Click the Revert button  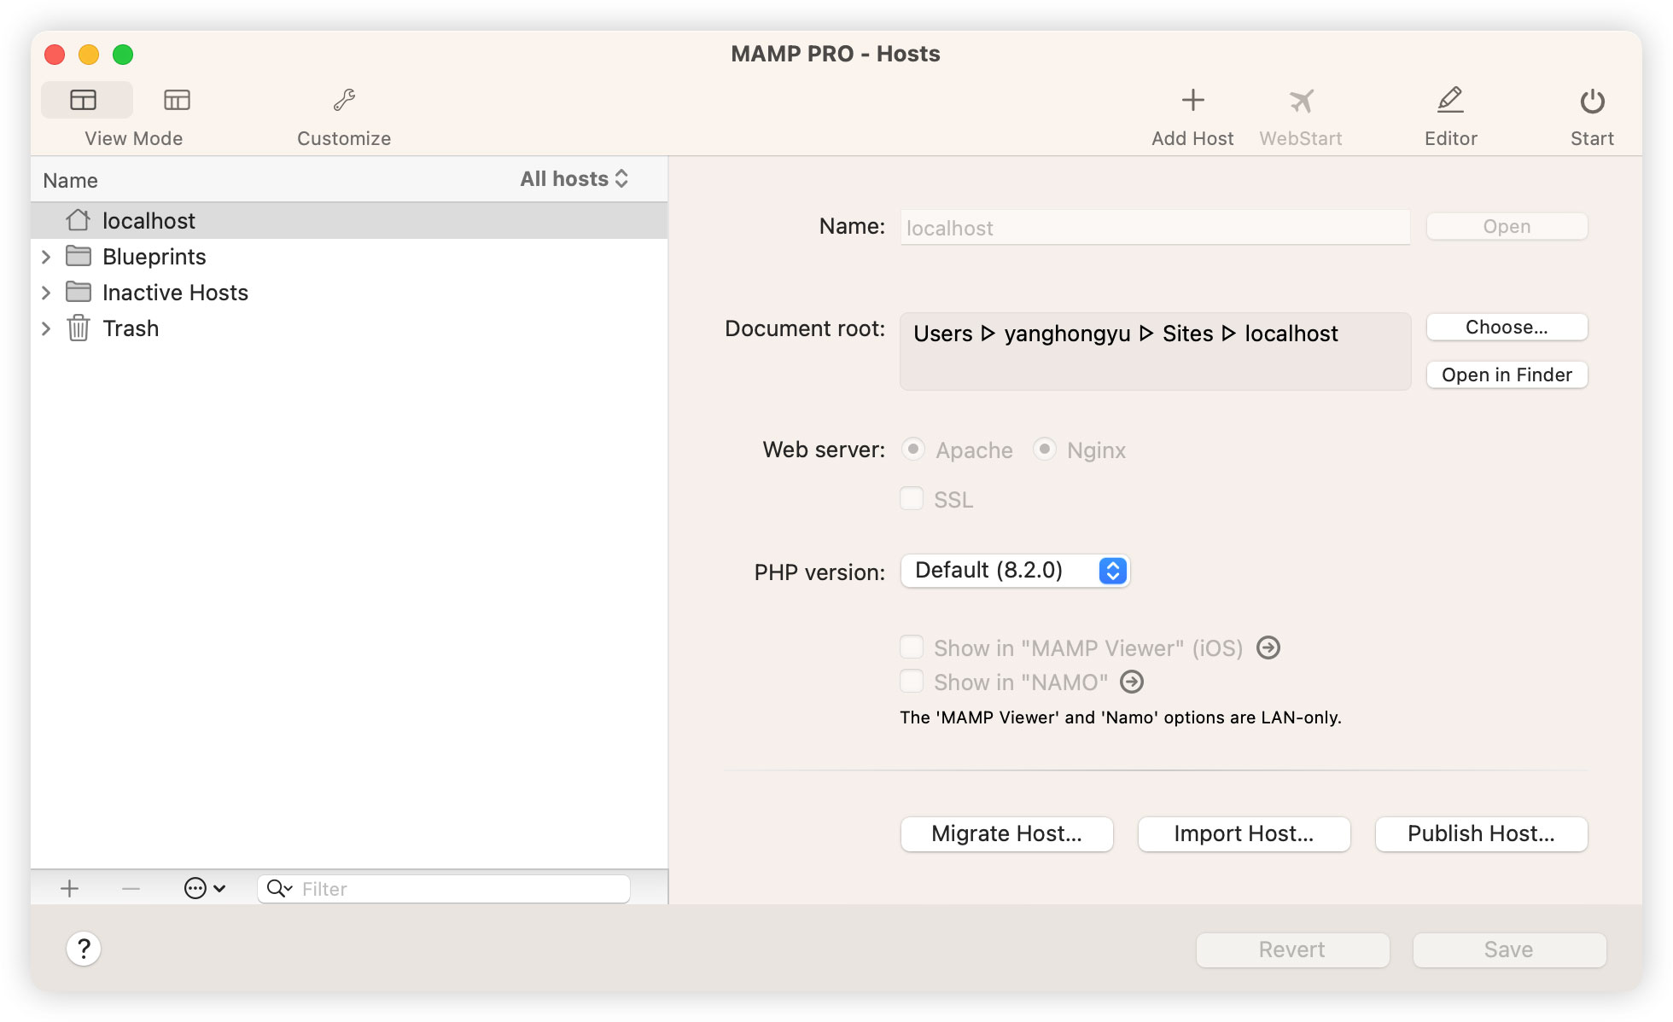pyautogui.click(x=1292, y=950)
